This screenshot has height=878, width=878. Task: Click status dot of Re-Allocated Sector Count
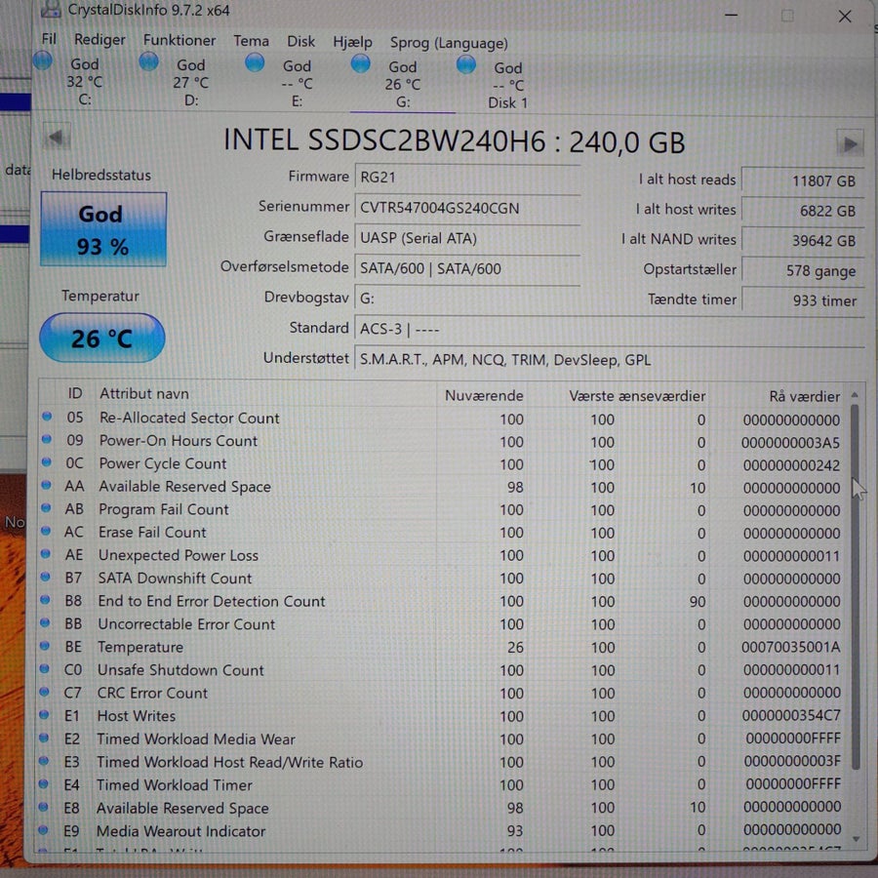click(47, 416)
